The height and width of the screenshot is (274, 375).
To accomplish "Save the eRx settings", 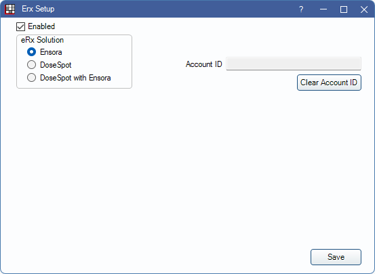I will click(x=336, y=257).
